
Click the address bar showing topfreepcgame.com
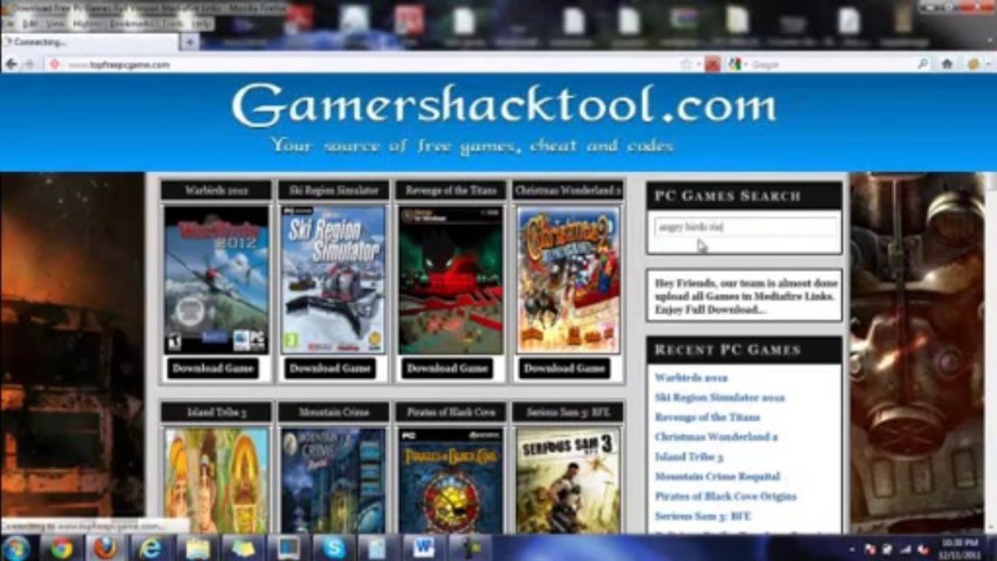tap(362, 65)
